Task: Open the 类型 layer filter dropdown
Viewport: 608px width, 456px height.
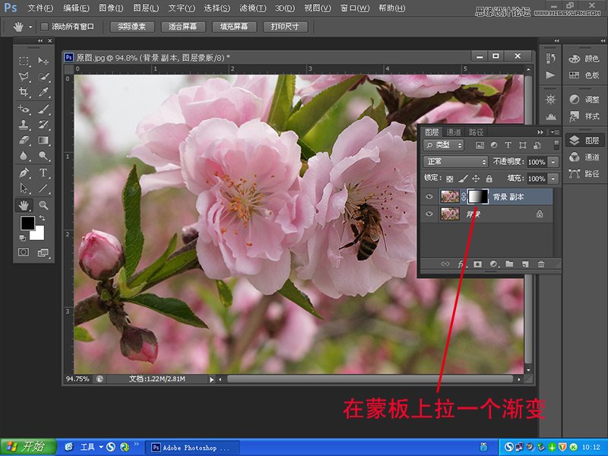Action: [x=444, y=145]
